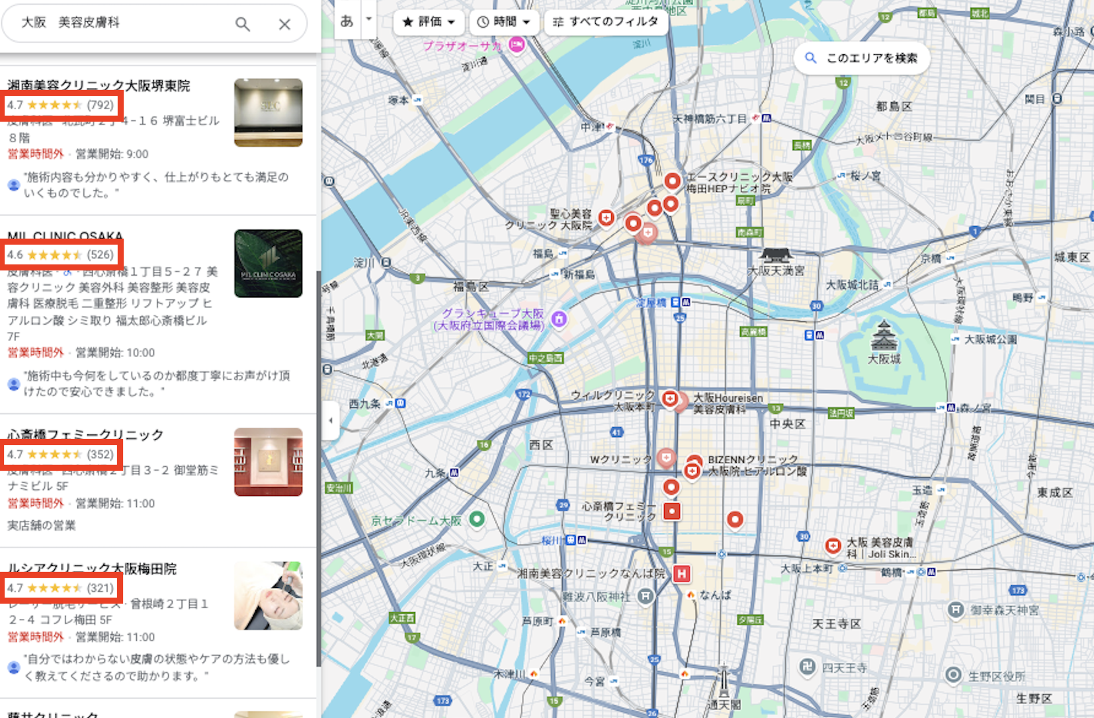Click the 大阪城 castle icon
The image size is (1094, 718).
click(884, 337)
